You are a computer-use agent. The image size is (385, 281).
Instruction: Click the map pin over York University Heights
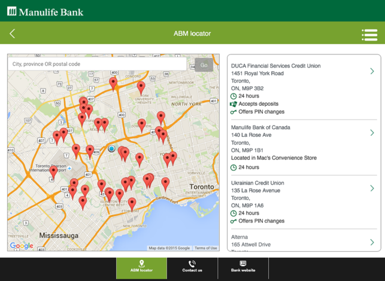point(141,88)
